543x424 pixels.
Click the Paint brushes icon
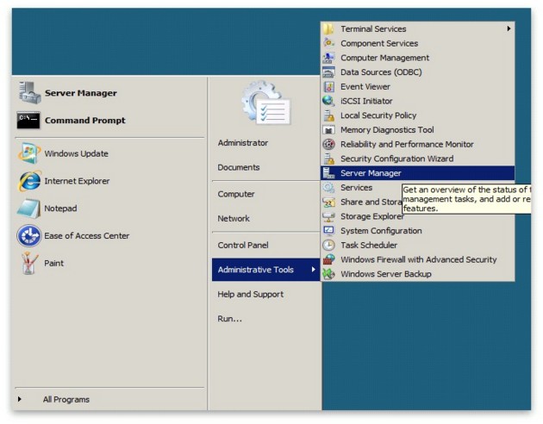29,263
